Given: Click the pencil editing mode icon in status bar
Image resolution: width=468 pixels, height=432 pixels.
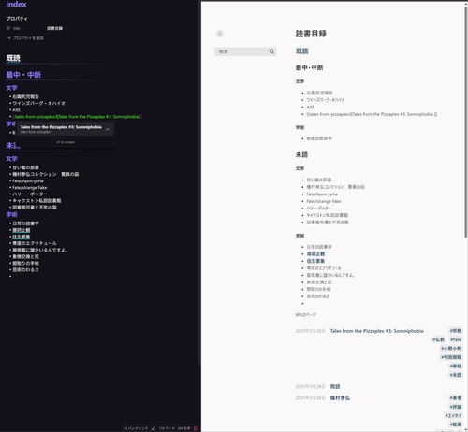Looking at the screenshot, I should [x=154, y=428].
